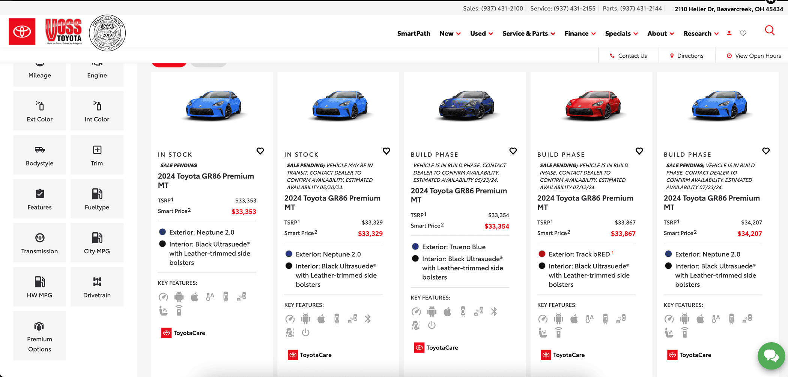The width and height of the screenshot is (788, 377).
Task: Open the Mileage filter
Action: click(40, 74)
